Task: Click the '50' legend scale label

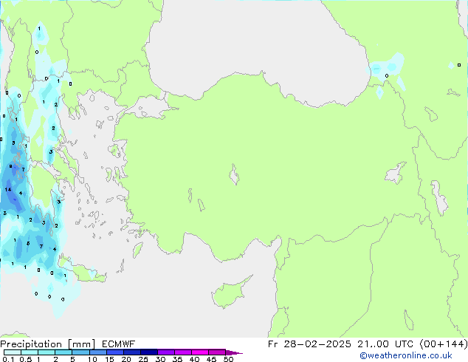Action: click(x=228, y=359)
